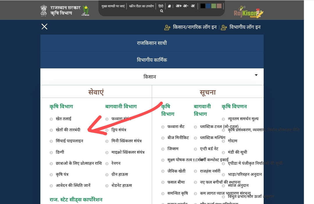314x204 pixels.
Task: Reset font size with plain अ
Action: [193, 6]
